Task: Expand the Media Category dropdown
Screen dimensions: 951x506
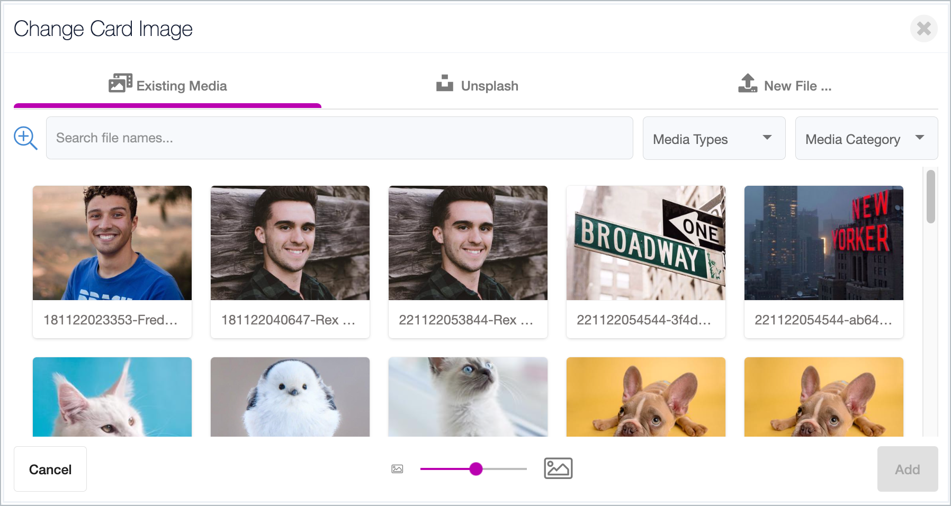Action: [x=866, y=139]
